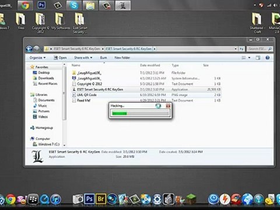This screenshot has width=280, height=210.
Task: Open the Eset Smart Security desktop folder
Action: tap(80, 23)
